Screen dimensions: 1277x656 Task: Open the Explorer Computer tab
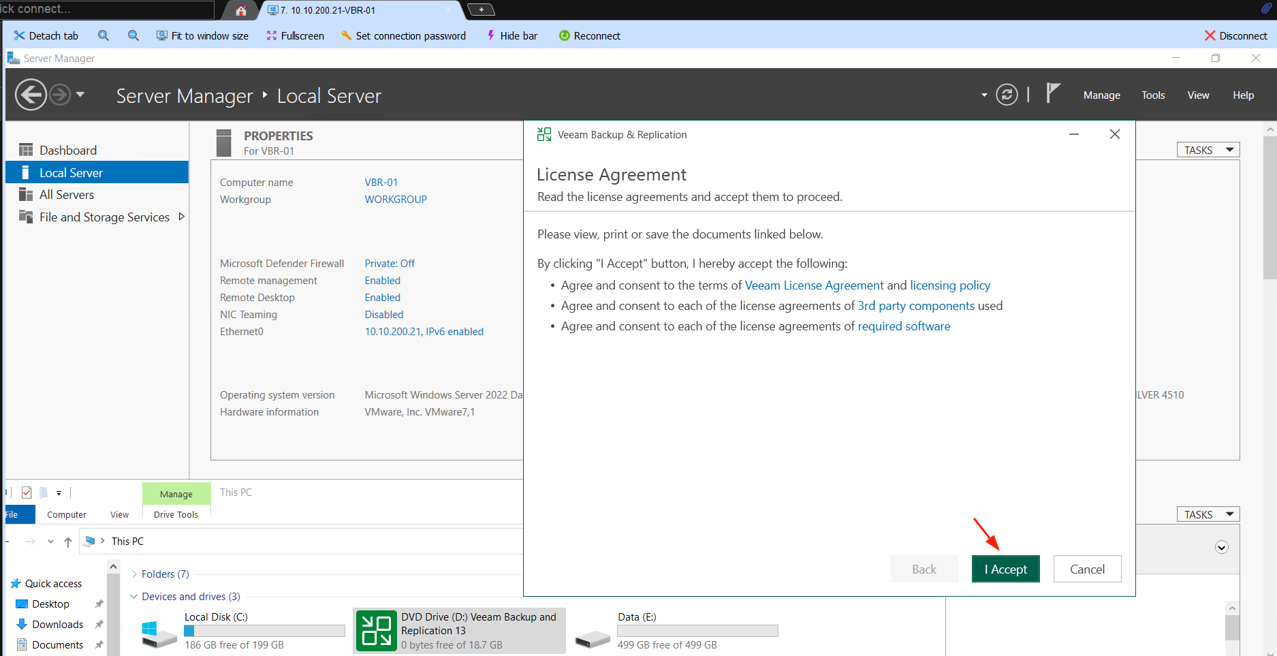[x=67, y=515]
